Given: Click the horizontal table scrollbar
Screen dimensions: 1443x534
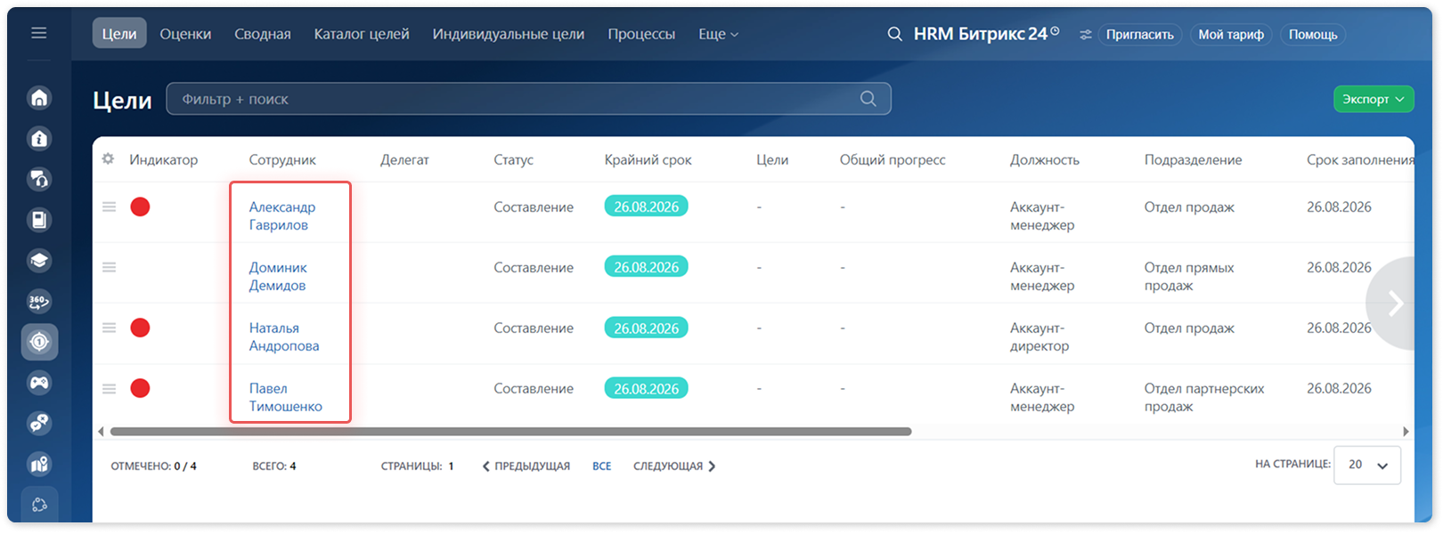Looking at the screenshot, I should click(510, 432).
